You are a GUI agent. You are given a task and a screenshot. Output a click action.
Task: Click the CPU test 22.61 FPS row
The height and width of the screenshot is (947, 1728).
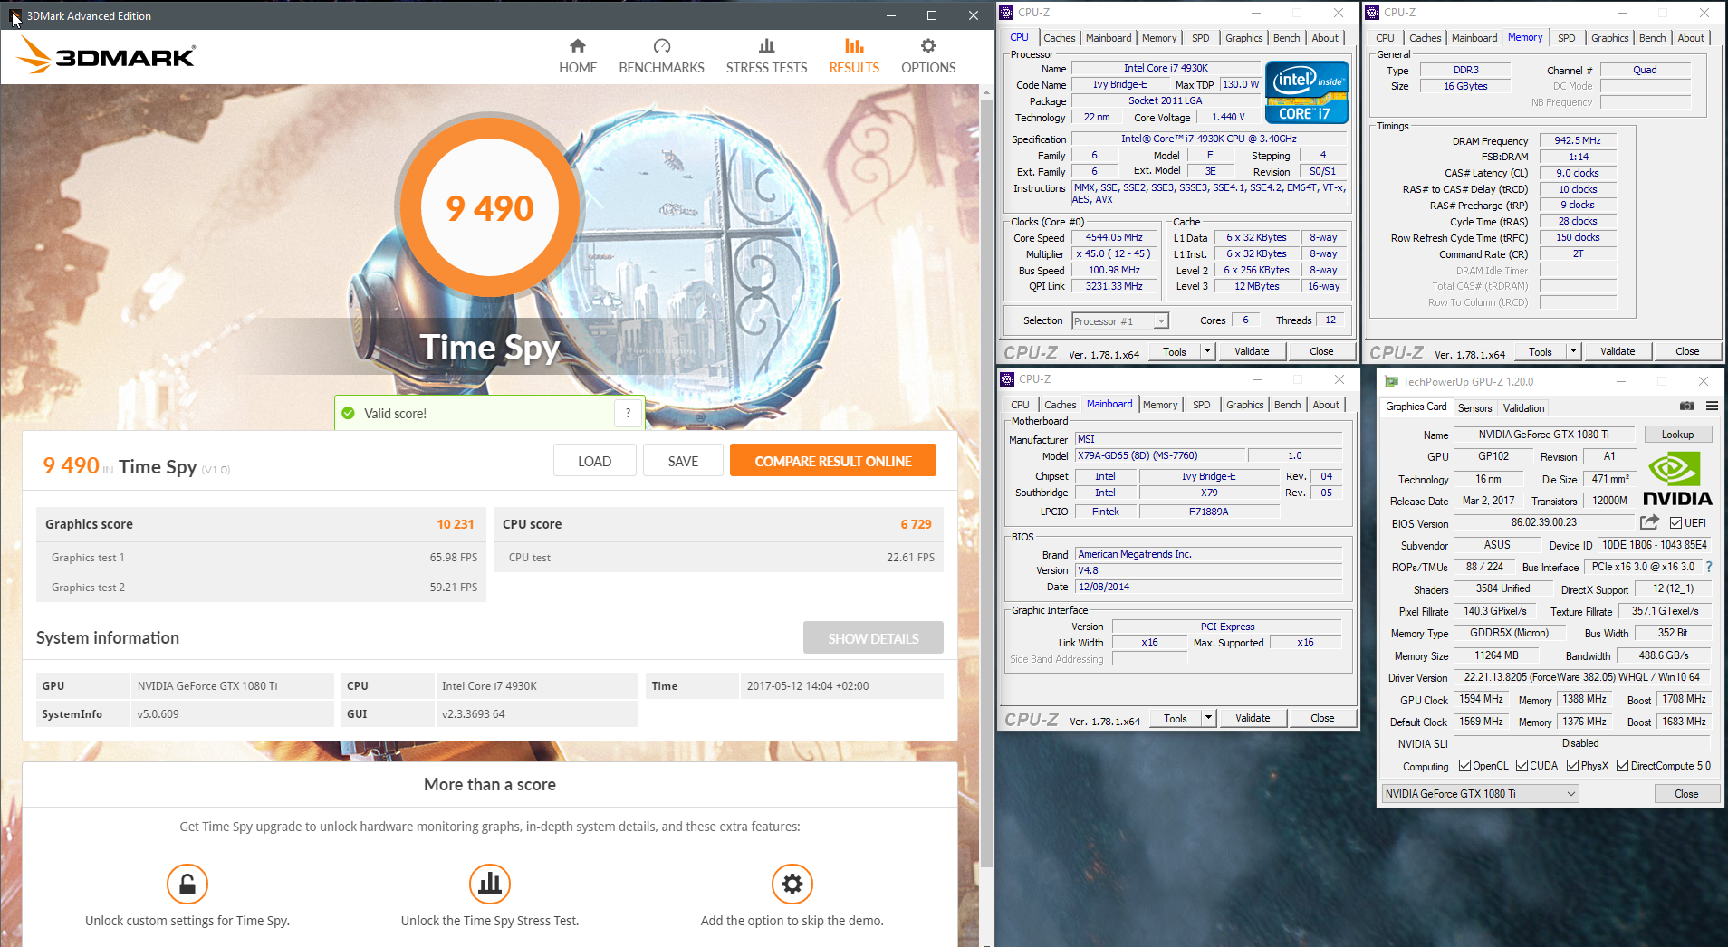pos(720,558)
